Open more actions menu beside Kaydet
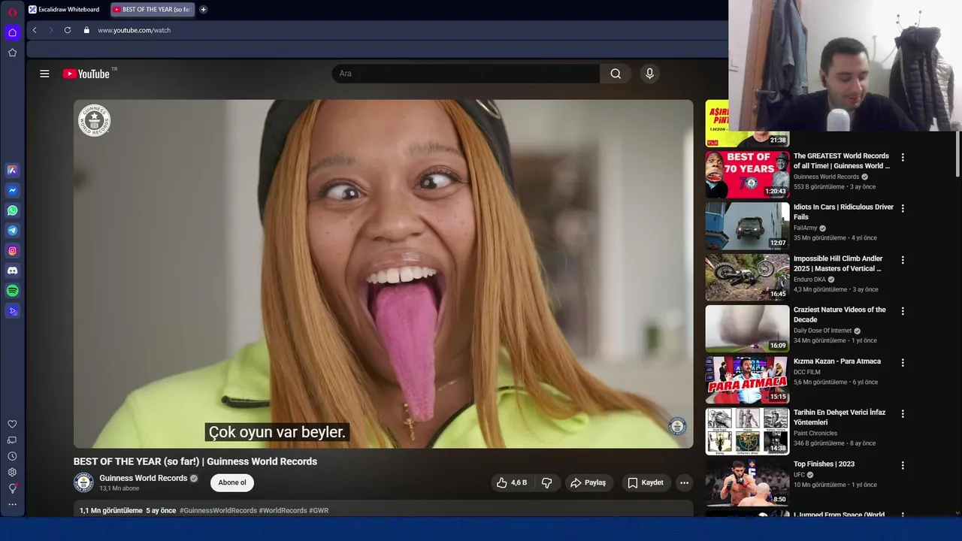Viewport: 962px width, 541px height. coord(684,482)
